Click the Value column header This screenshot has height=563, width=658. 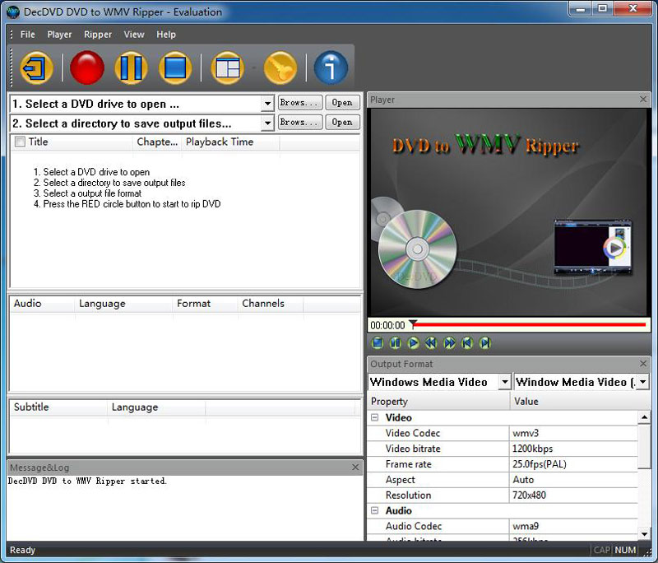pos(580,402)
